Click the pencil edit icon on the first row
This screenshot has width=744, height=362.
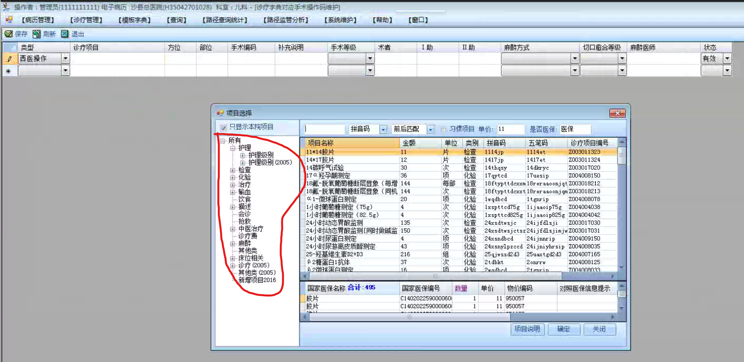(10, 59)
